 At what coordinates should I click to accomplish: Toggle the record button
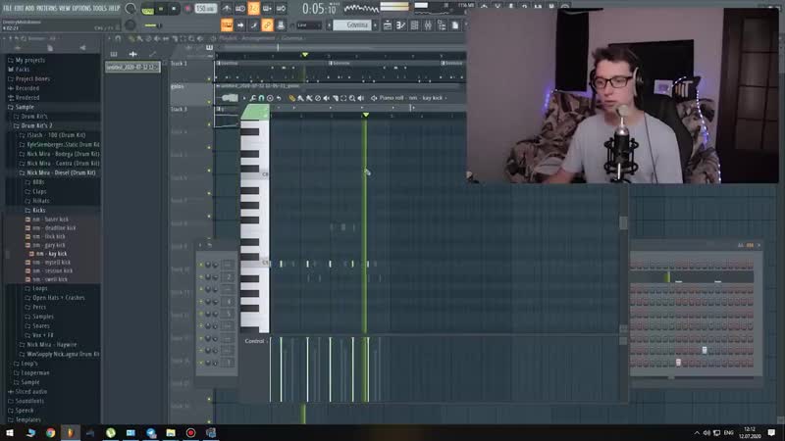pos(188,9)
